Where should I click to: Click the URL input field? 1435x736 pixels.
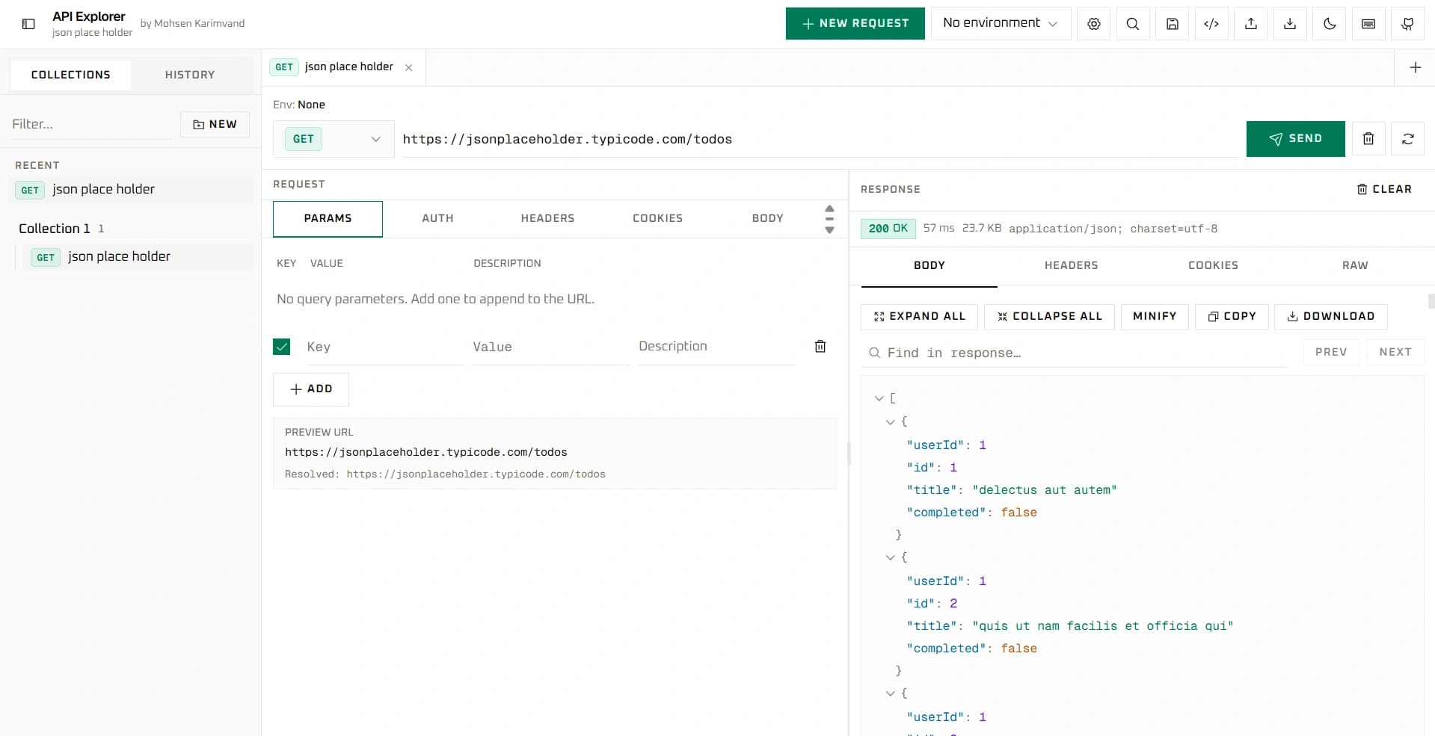pyautogui.click(x=820, y=139)
